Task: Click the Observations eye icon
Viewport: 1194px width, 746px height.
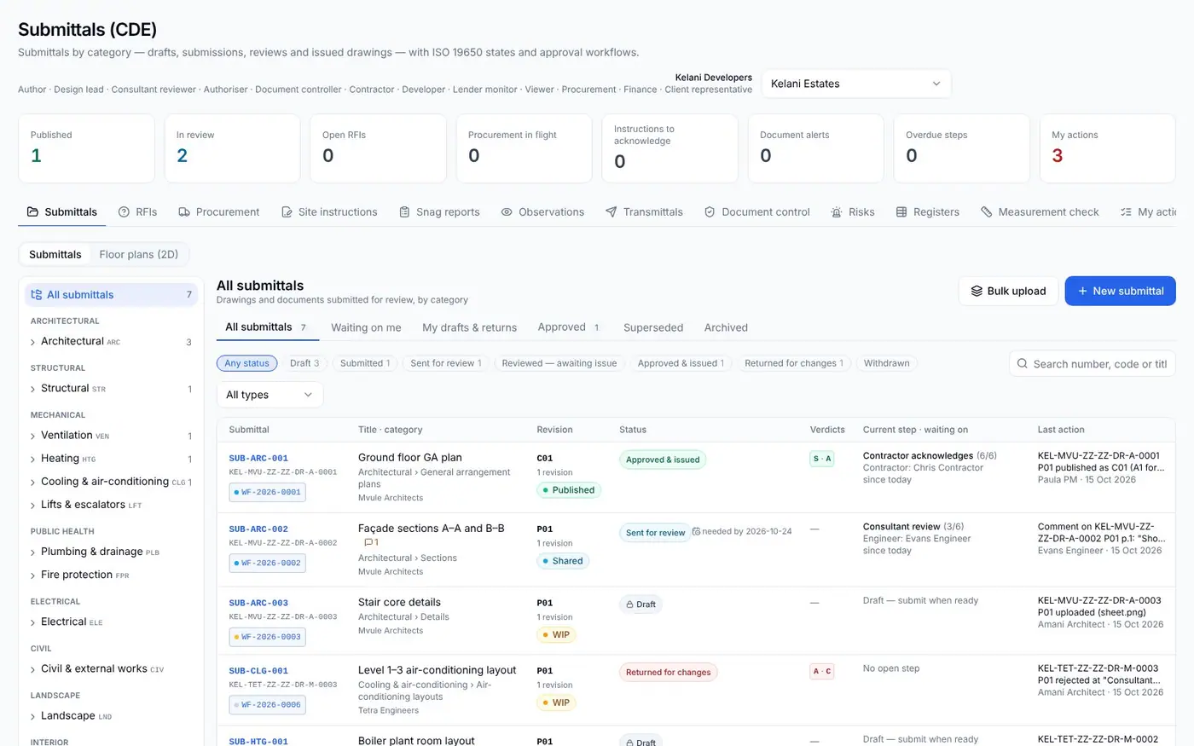Action: 507,212
